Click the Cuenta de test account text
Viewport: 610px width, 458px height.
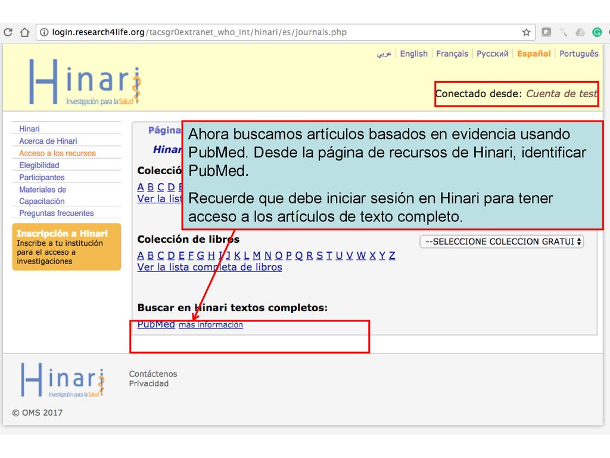[x=562, y=94]
